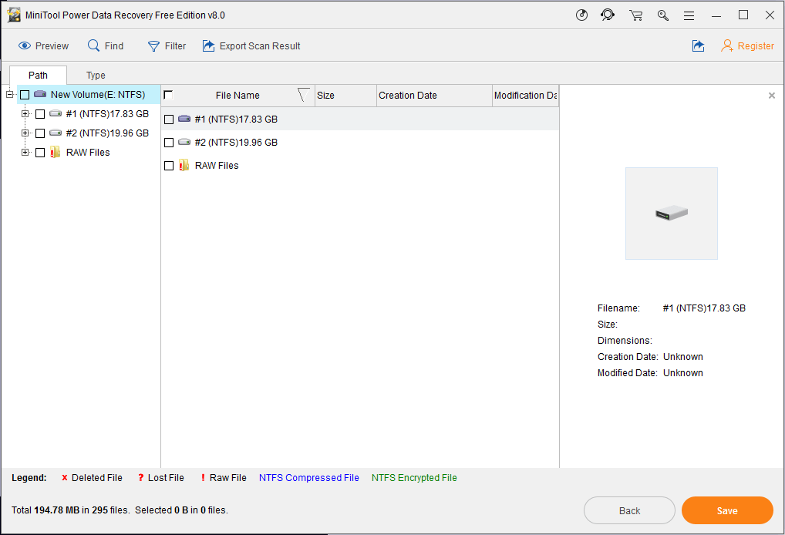The width and height of the screenshot is (785, 535).
Task: Click the Export Scan Result icon
Action: click(x=208, y=46)
